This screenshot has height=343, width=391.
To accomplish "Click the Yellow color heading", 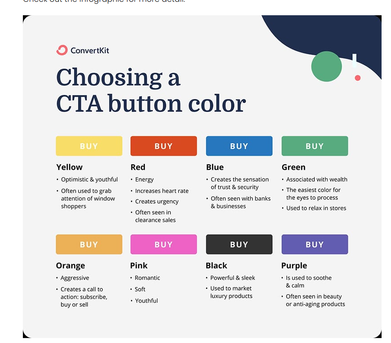I will [70, 167].
